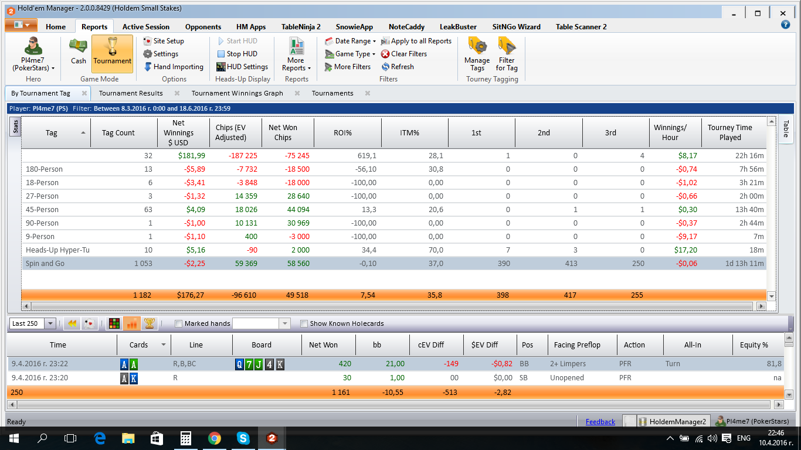
Task: Close the Tournaments report tab
Action: pyautogui.click(x=368, y=93)
